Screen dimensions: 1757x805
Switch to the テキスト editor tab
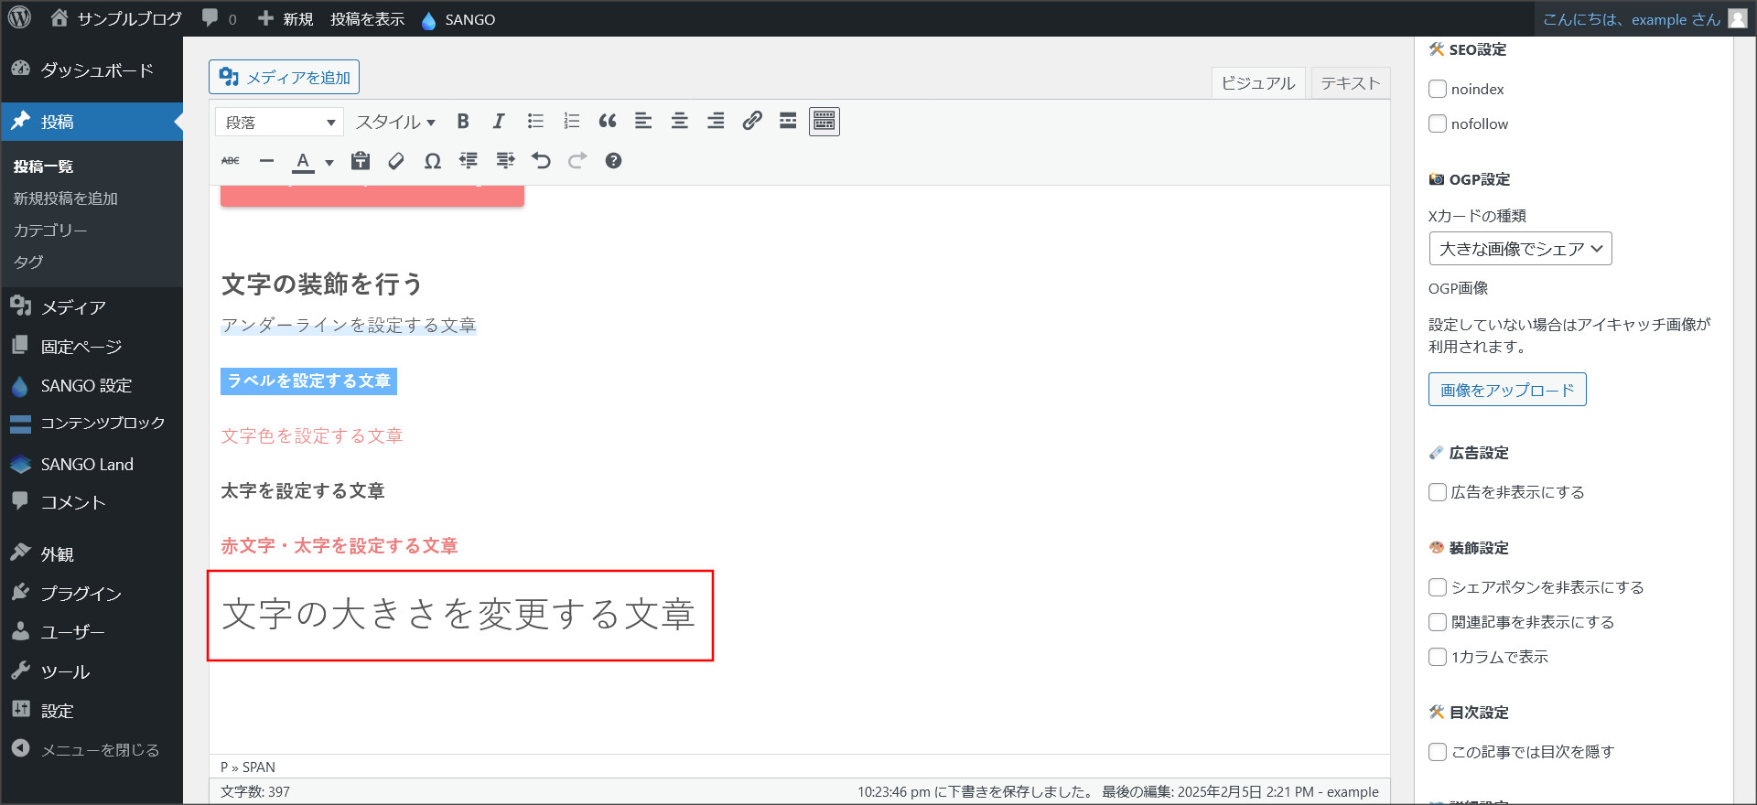[1350, 83]
